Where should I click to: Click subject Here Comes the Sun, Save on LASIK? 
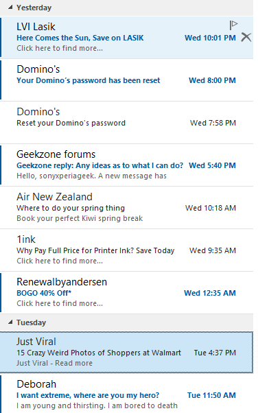pos(80,38)
